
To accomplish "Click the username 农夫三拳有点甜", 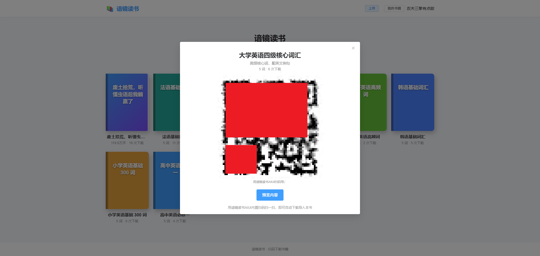I will click(420, 8).
